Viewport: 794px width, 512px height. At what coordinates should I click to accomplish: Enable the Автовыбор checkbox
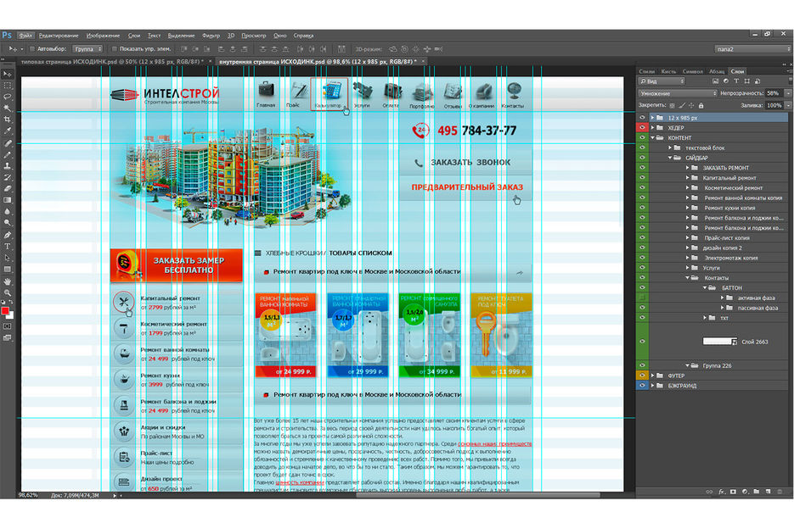click(x=32, y=49)
